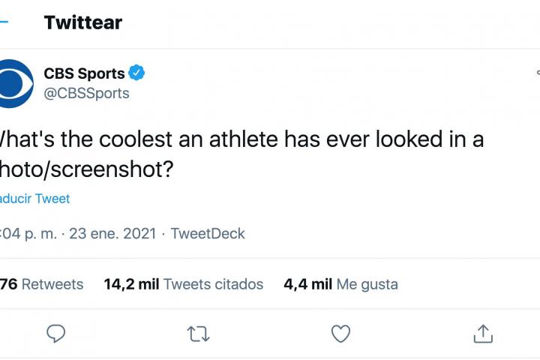Viewport: 540px width, 360px height.
Task: Click the Traducir Tweet link
Action: pyautogui.click(x=34, y=199)
